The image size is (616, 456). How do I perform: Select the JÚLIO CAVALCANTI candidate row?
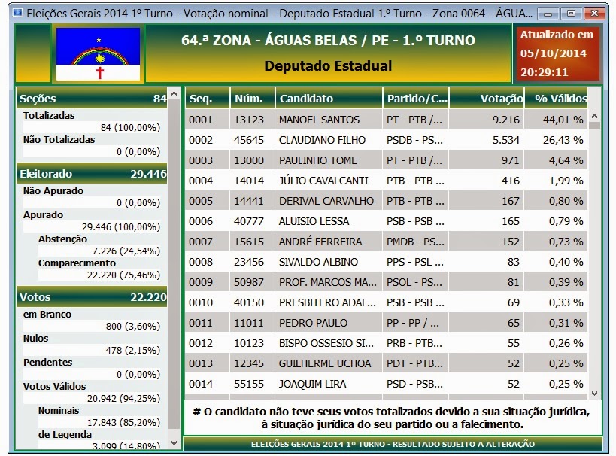(387, 181)
